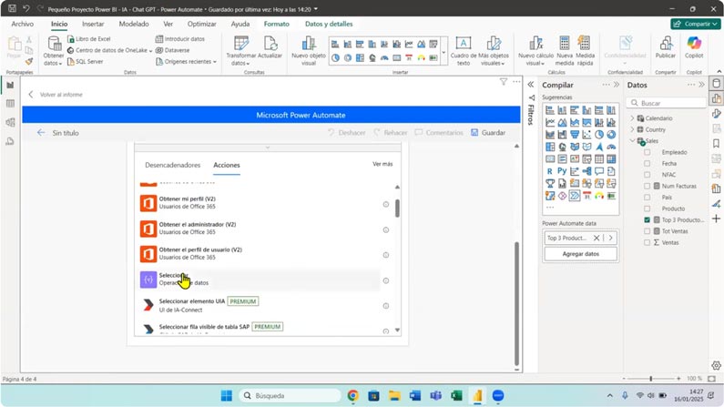Image resolution: width=724 pixels, height=407 pixels.
Task: Click the Nueva medida icon
Action: [565, 45]
